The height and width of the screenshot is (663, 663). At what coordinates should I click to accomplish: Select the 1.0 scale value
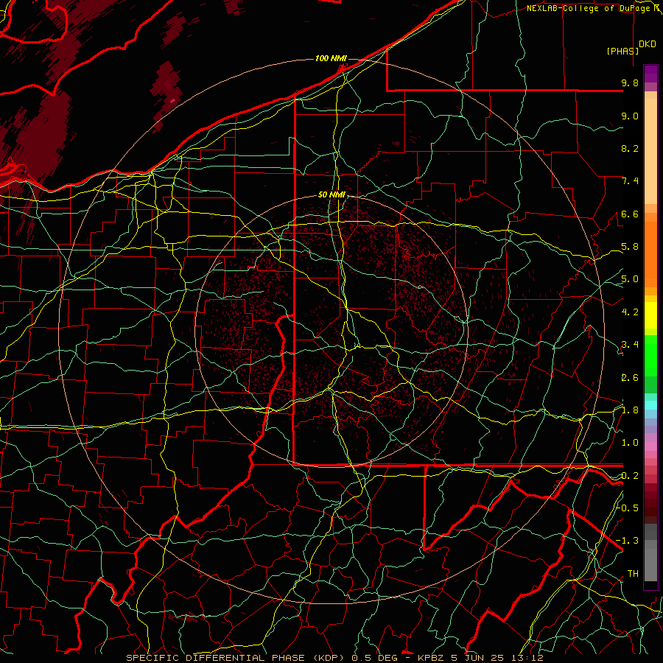tap(630, 443)
